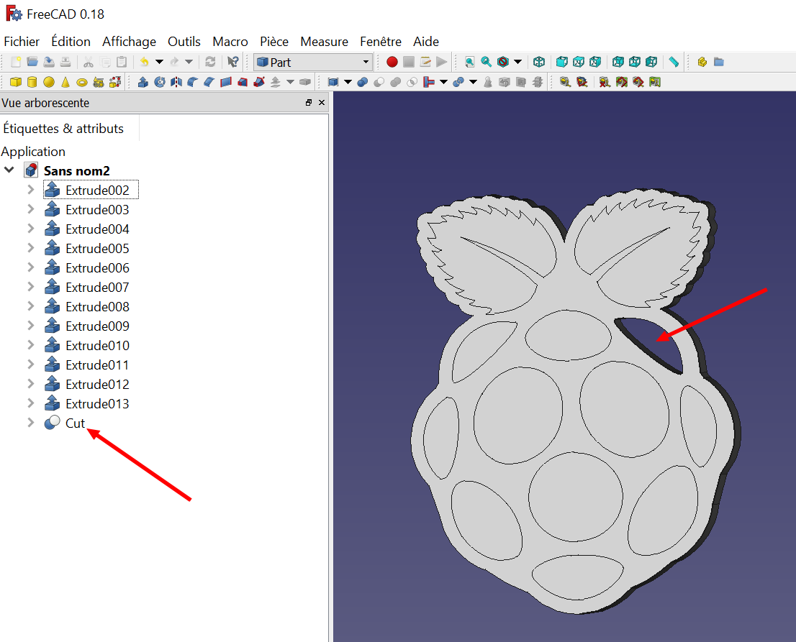Expand the Extrude009 tree node
The height and width of the screenshot is (642, 796).
(x=30, y=326)
